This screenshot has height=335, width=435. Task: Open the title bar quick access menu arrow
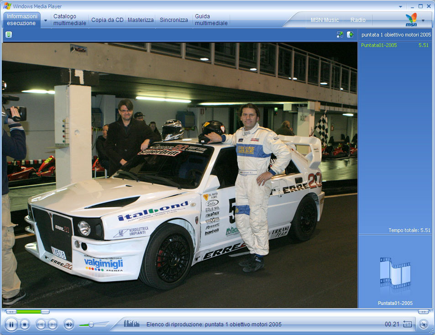pos(400,7)
